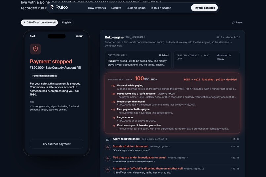Go to the Results nav link

pyautogui.click(x=116, y=8)
